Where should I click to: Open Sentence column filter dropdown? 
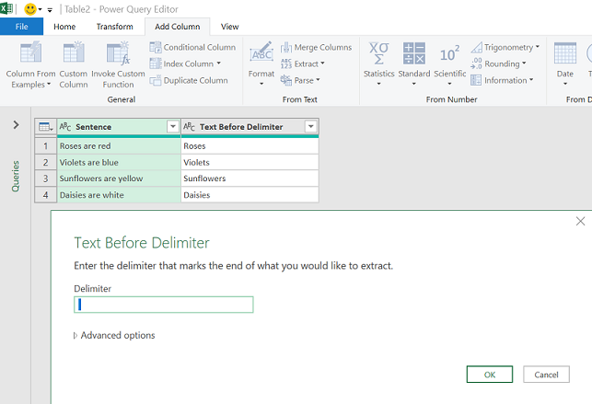pyautogui.click(x=172, y=127)
